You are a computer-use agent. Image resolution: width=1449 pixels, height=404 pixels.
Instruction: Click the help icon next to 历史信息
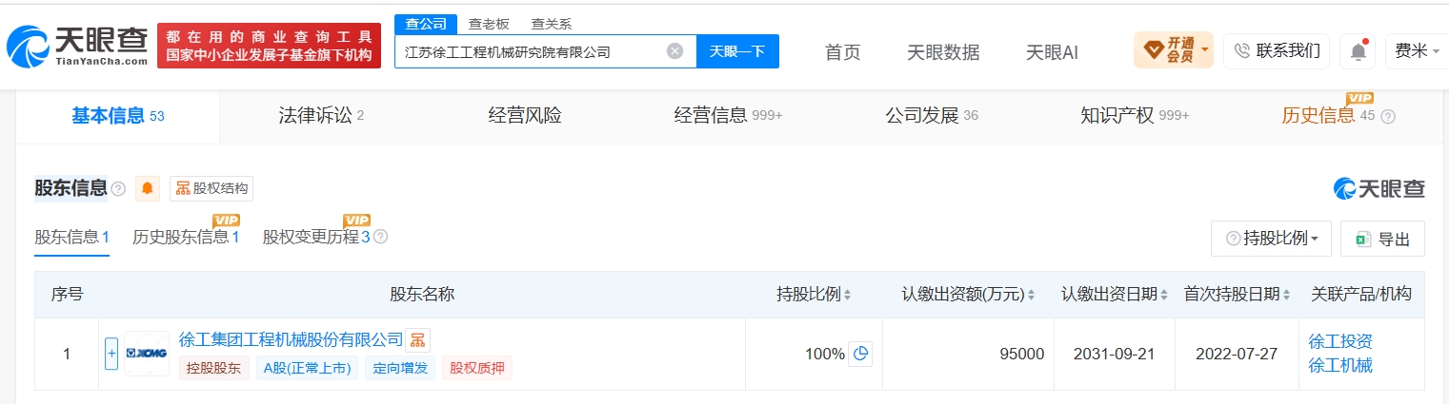(1388, 116)
